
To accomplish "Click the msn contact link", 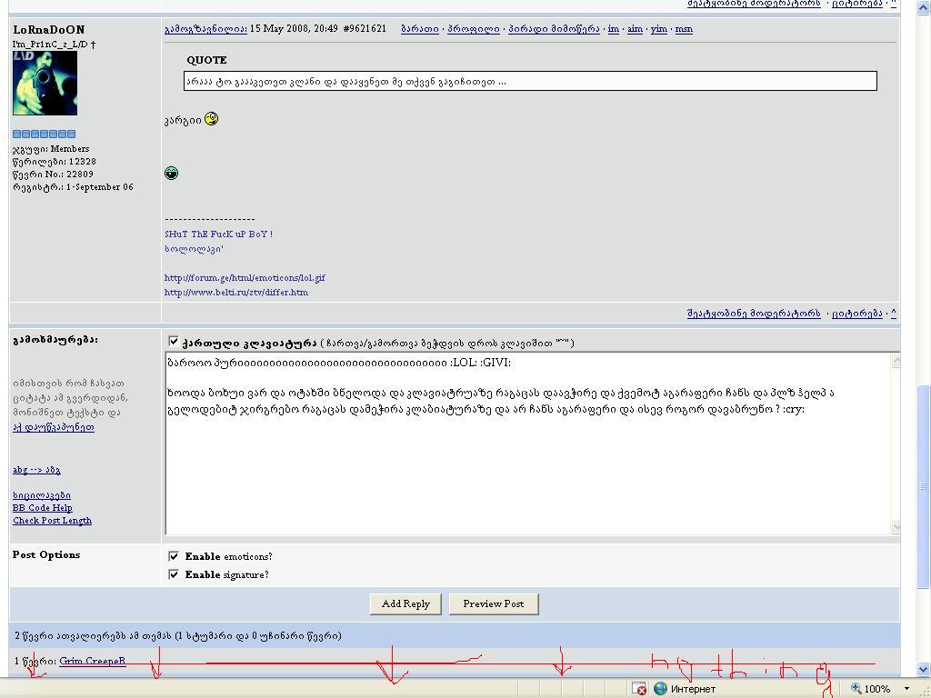I will [684, 28].
